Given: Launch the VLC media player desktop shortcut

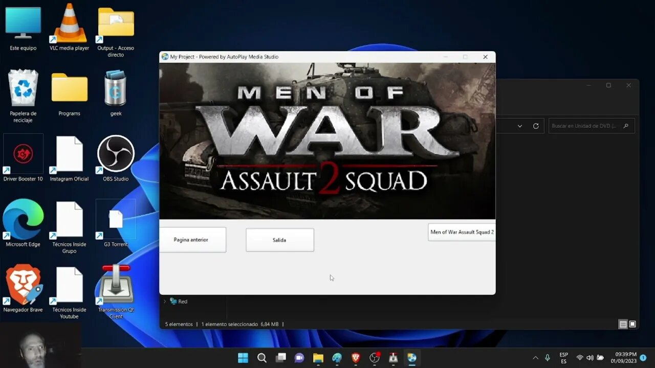Looking at the screenshot, I should [69, 29].
